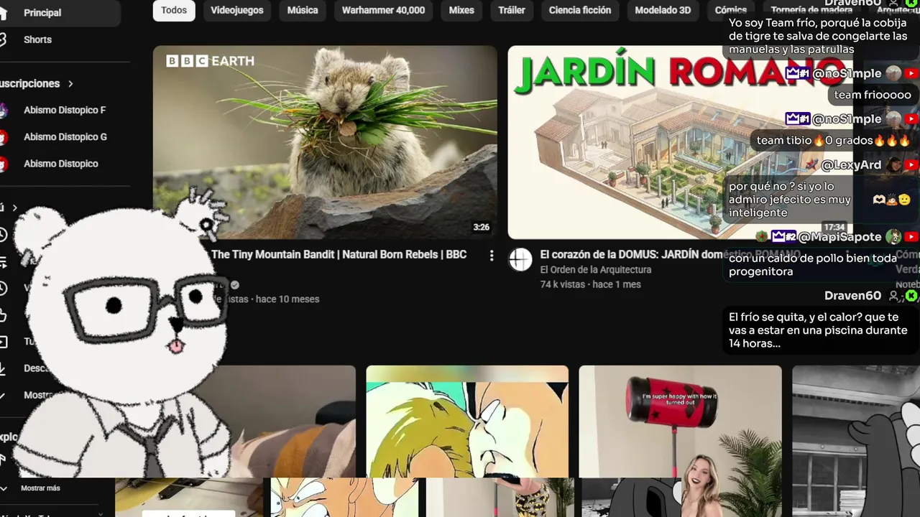Click 74 k vistas view count
The width and height of the screenshot is (920, 517).
[x=563, y=284]
